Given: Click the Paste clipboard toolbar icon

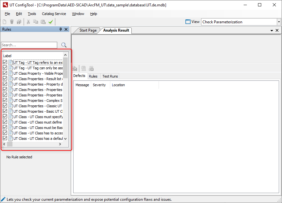Looking at the screenshot, I should (43, 22).
